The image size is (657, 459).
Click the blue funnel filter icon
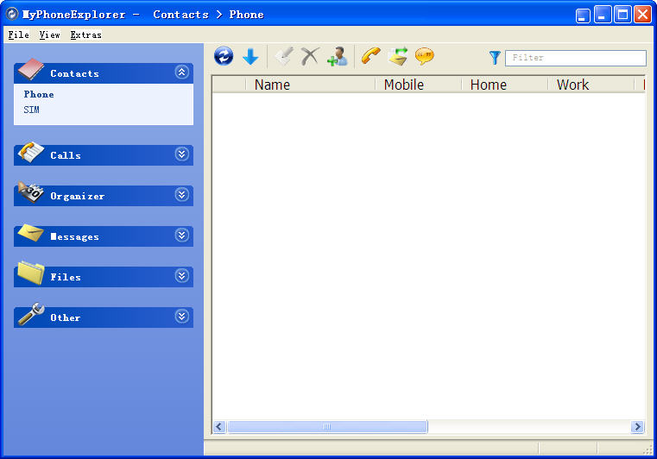point(495,58)
